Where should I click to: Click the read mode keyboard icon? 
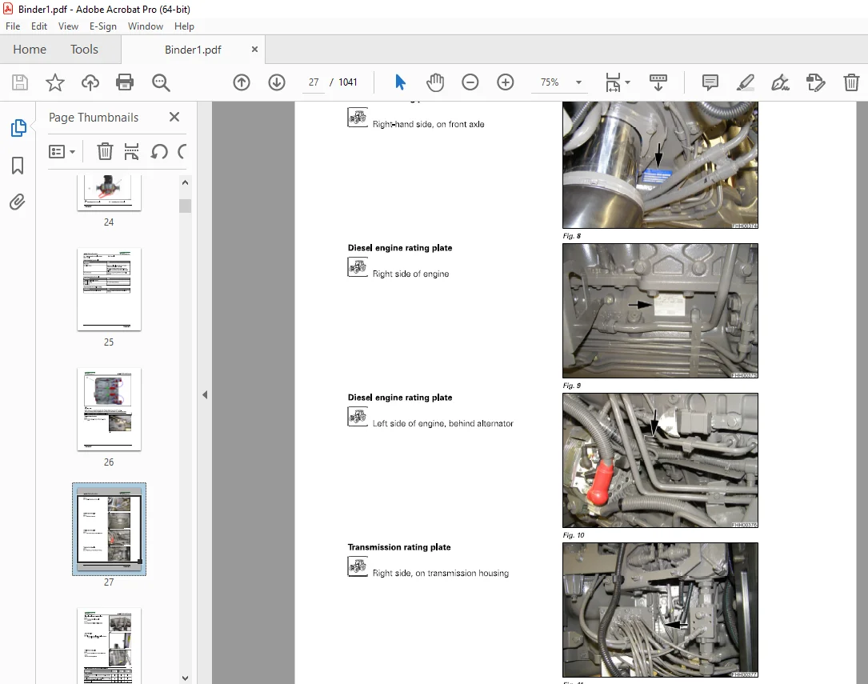tap(658, 82)
